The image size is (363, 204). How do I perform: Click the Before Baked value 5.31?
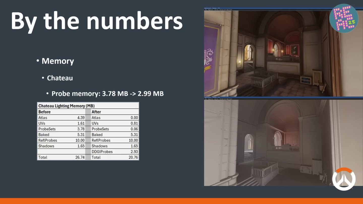pos(81,135)
